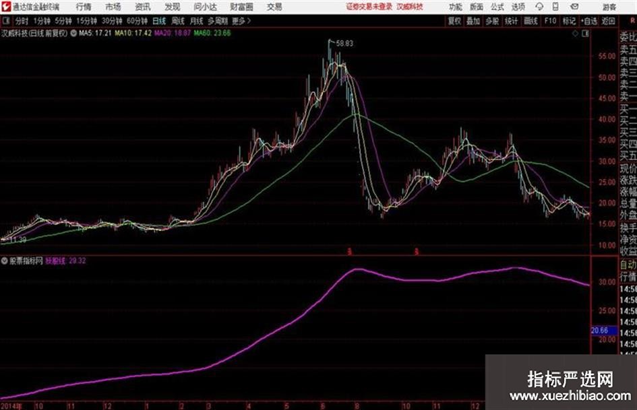
Task: Open the mobile phone icon
Action: point(555,7)
